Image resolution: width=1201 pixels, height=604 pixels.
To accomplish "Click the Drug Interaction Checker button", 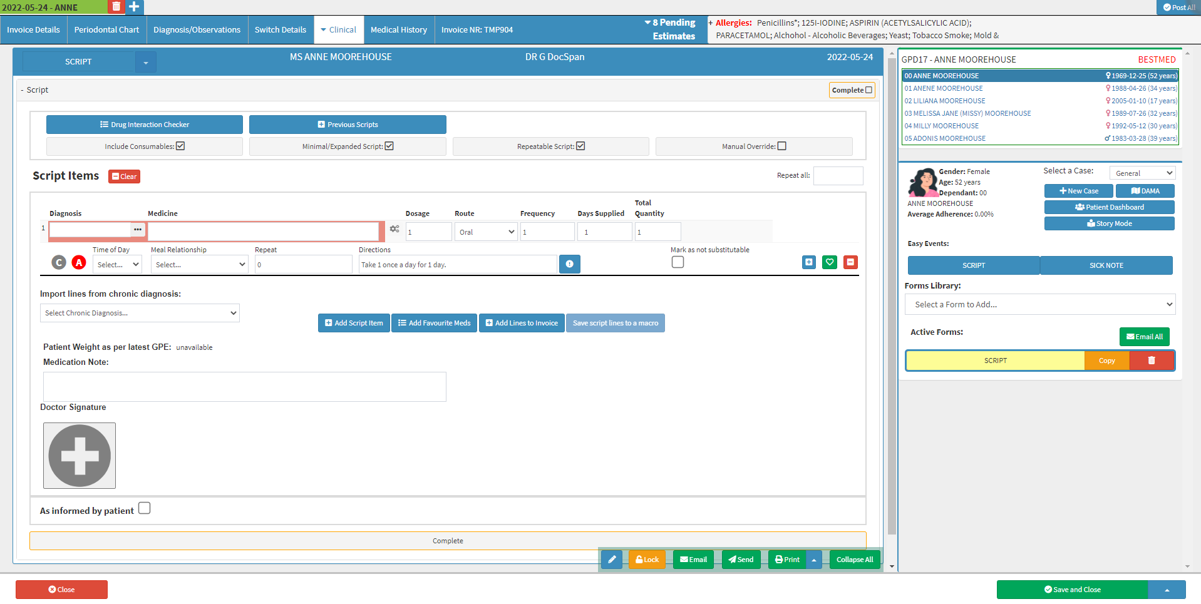I will tap(145, 125).
